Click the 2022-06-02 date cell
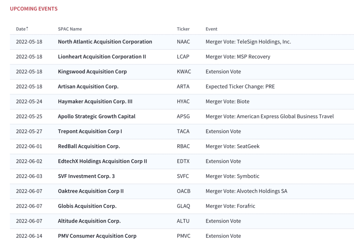The height and width of the screenshot is (243, 354). coord(29,161)
